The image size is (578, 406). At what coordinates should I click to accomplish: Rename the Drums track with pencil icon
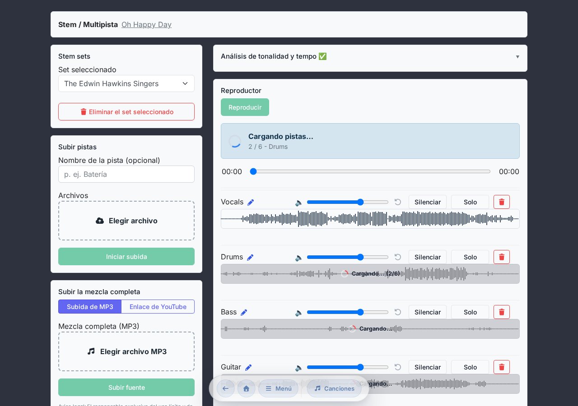click(x=250, y=257)
